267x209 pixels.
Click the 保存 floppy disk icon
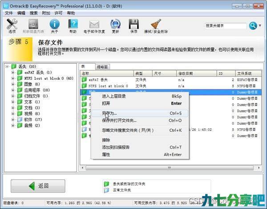pyautogui.click(x=133, y=24)
